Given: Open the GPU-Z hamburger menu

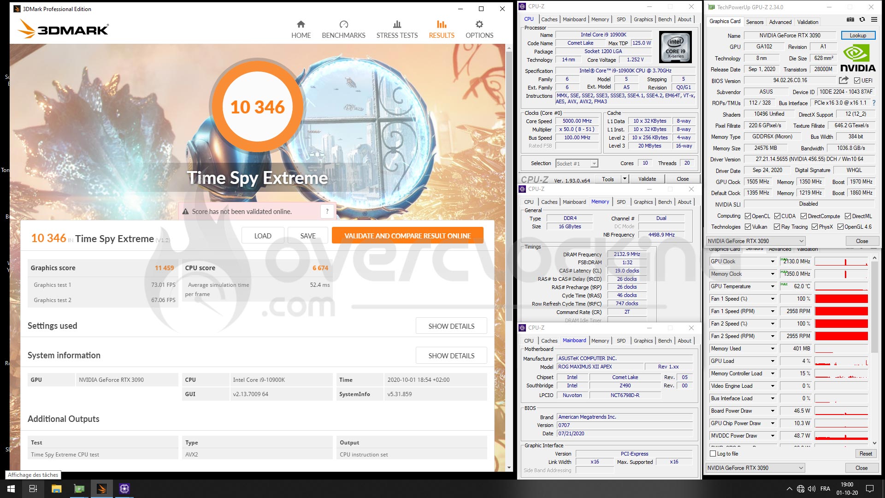Looking at the screenshot, I should coord(874,19).
